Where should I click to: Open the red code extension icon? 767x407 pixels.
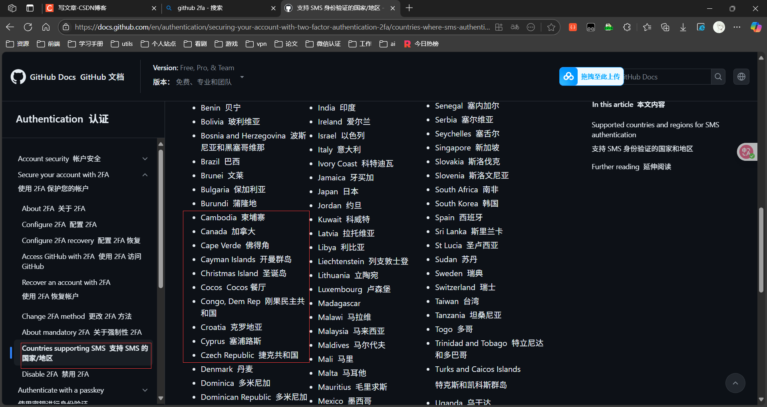tap(573, 27)
